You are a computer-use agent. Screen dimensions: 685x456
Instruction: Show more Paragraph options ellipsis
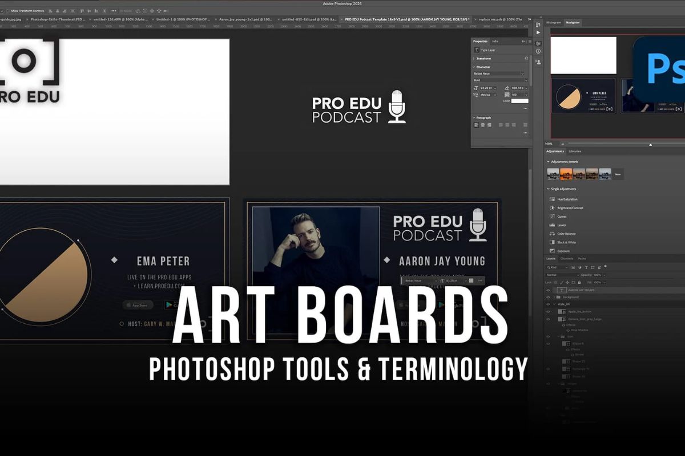tap(525, 133)
